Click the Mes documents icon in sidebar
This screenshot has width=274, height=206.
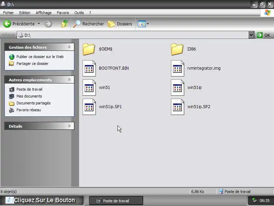pos(12,96)
